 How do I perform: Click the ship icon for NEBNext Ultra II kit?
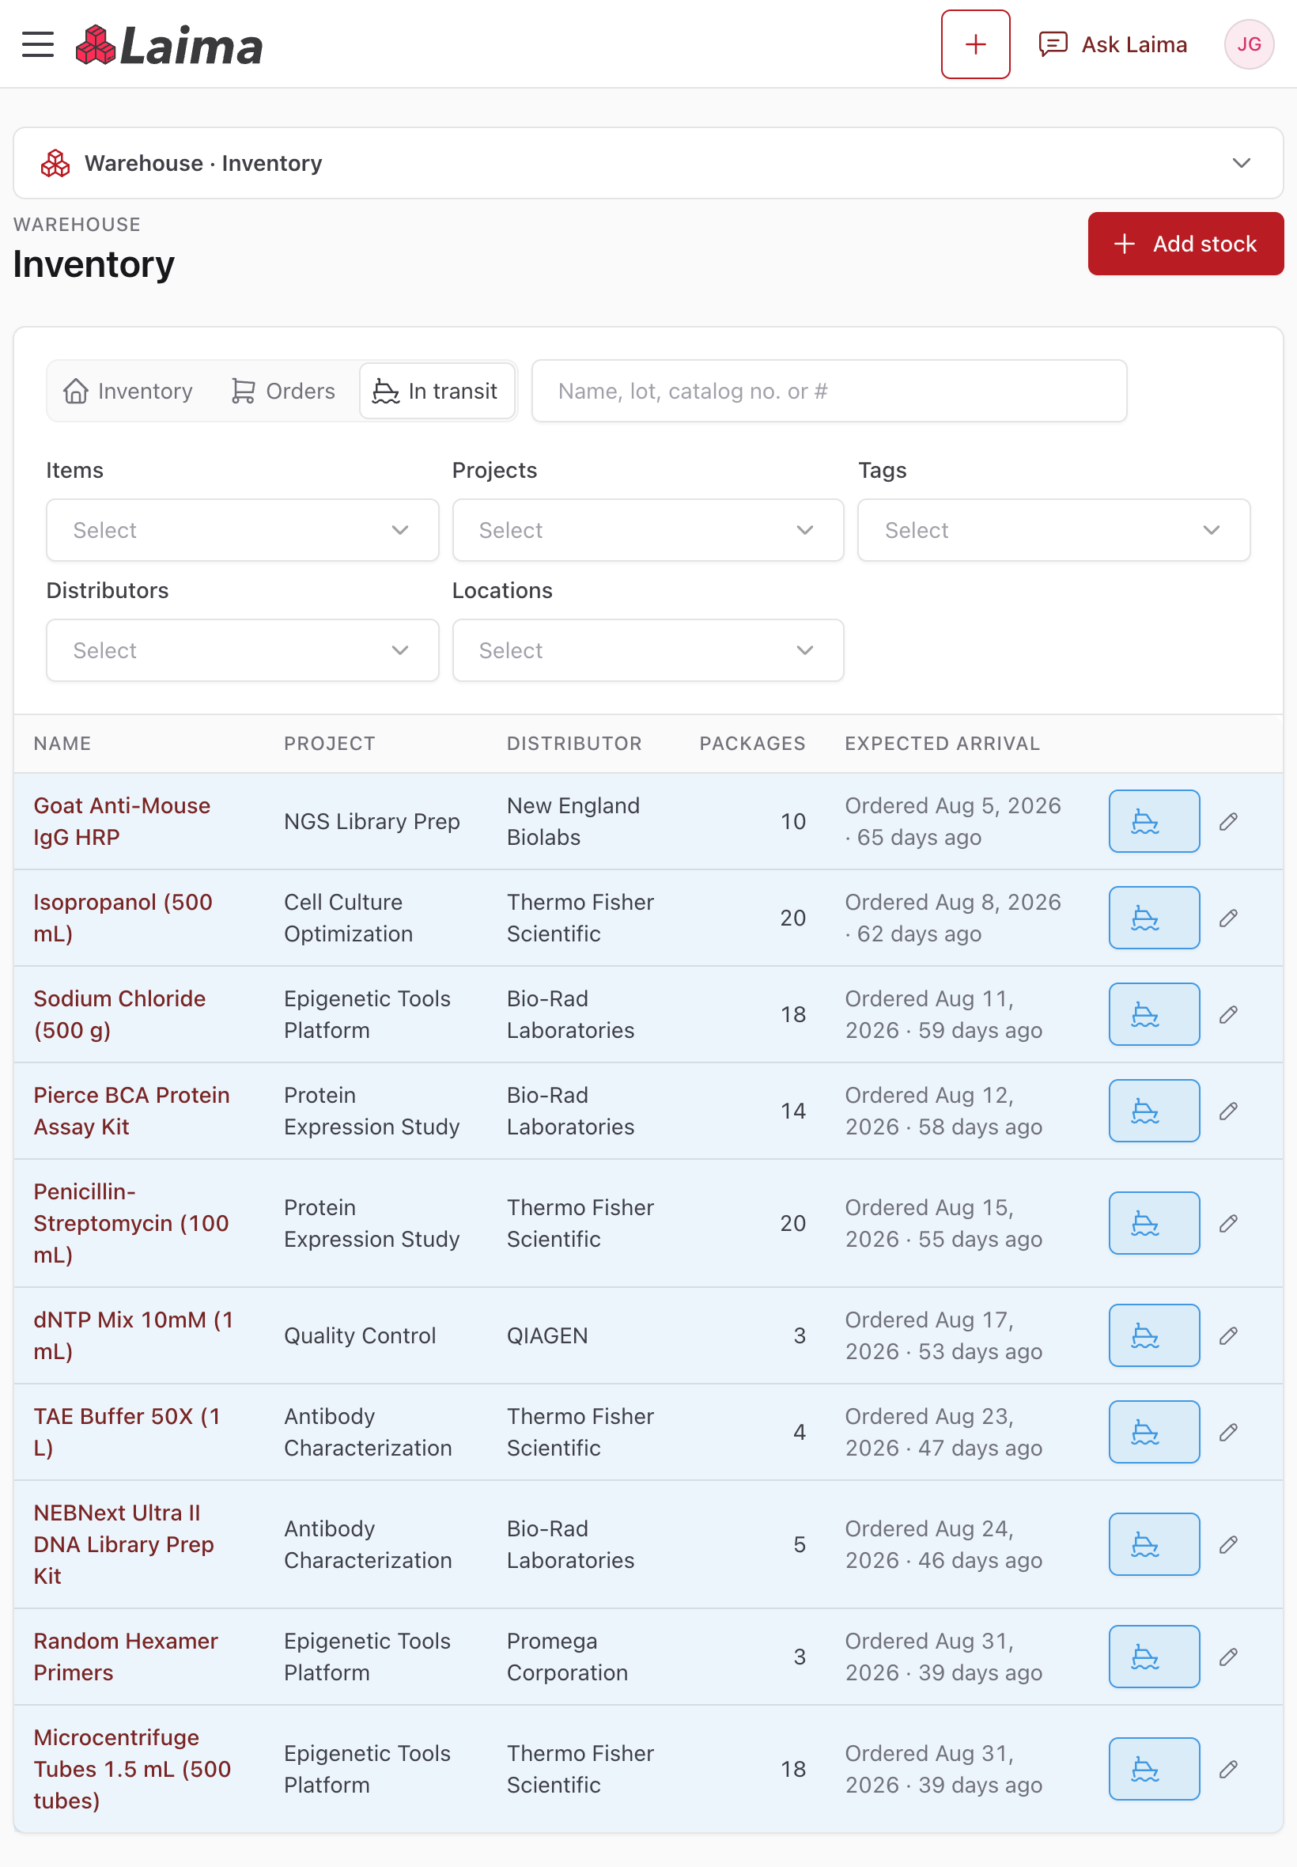(1154, 1544)
